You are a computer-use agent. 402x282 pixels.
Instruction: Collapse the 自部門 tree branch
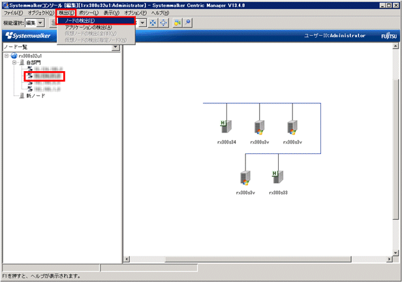(14, 62)
